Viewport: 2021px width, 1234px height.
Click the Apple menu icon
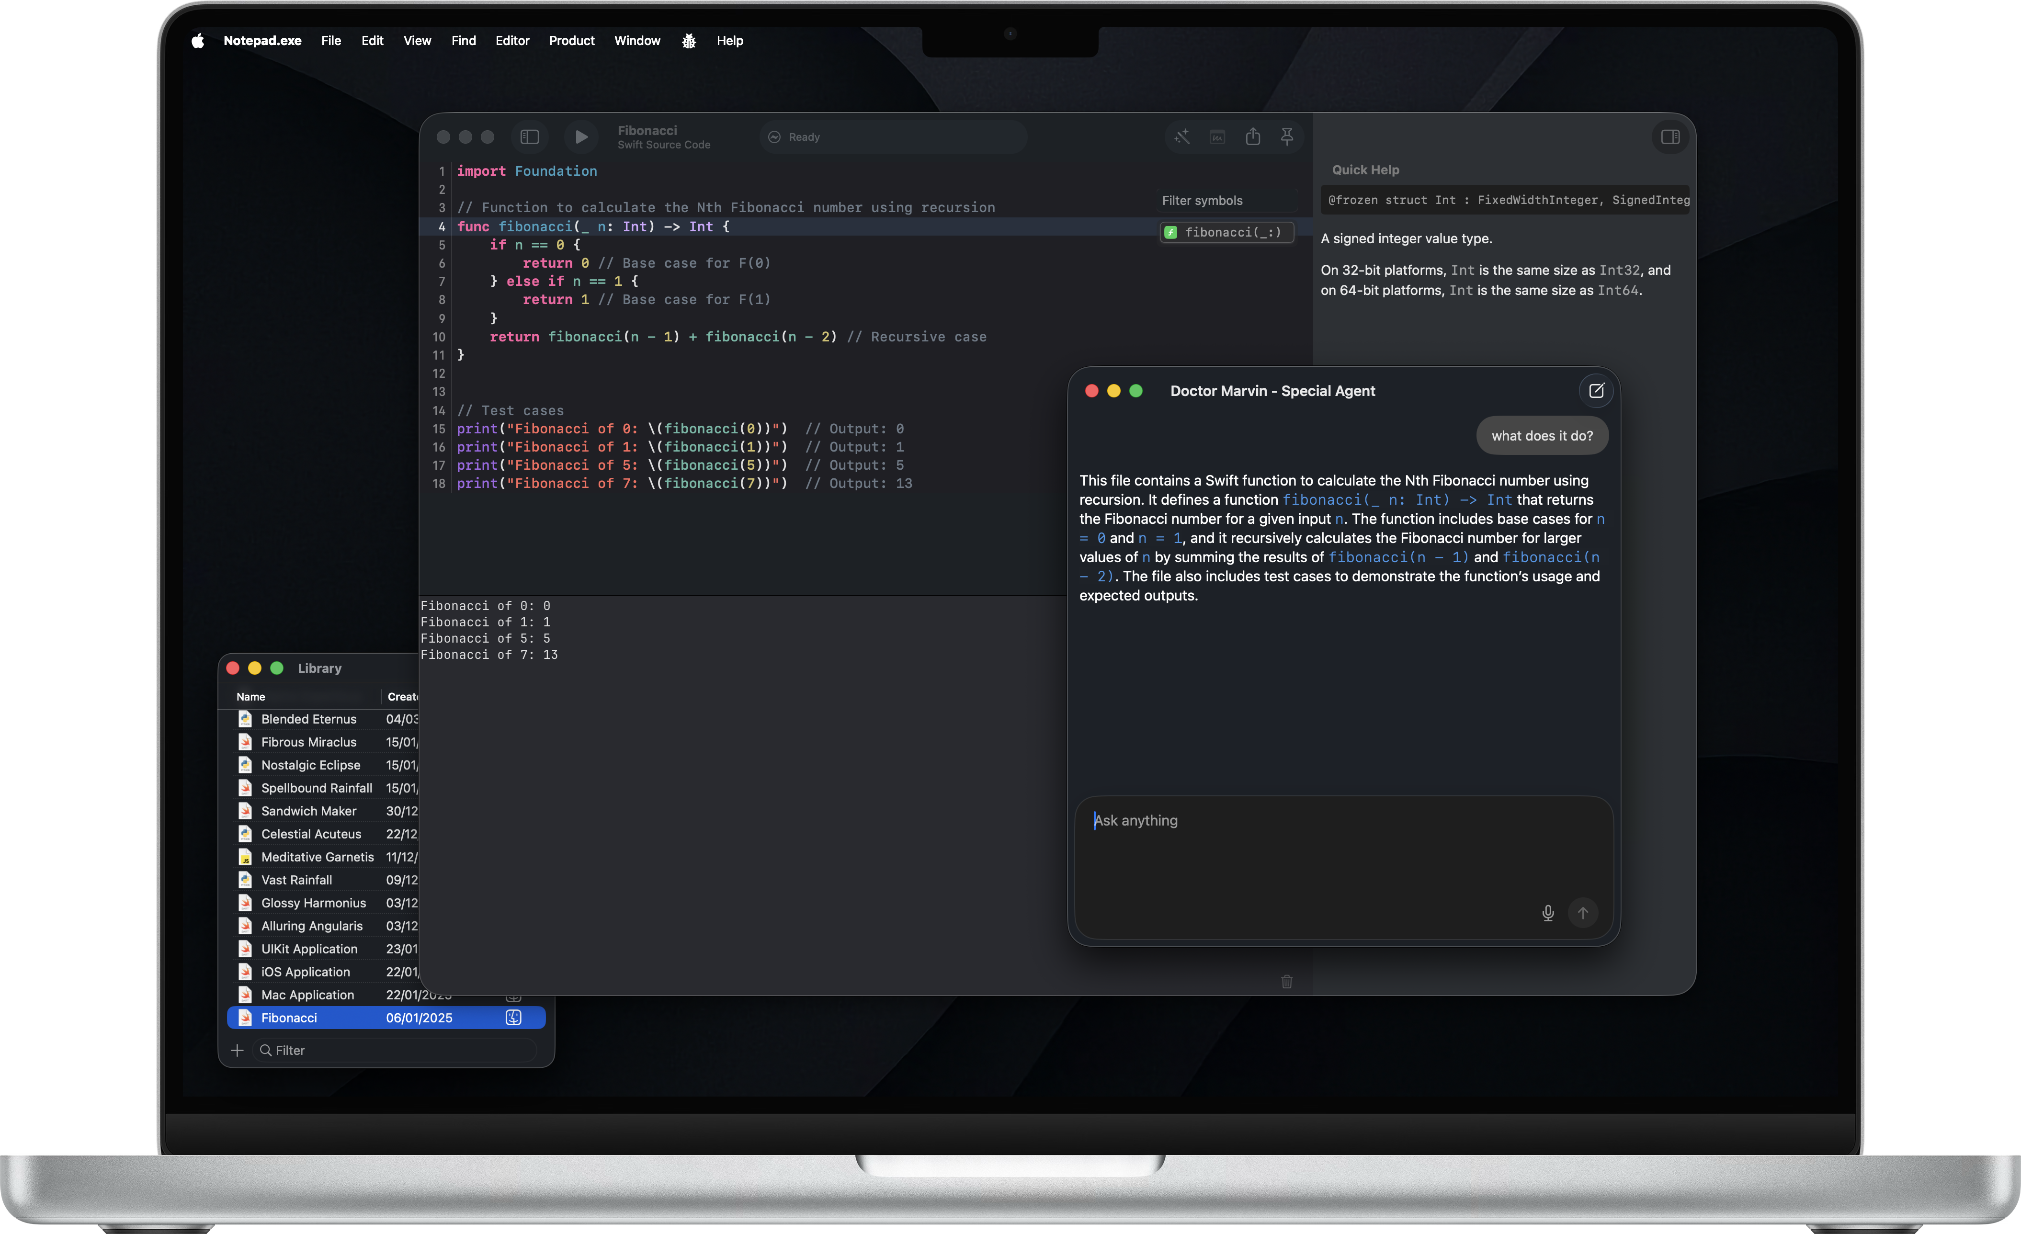point(198,41)
